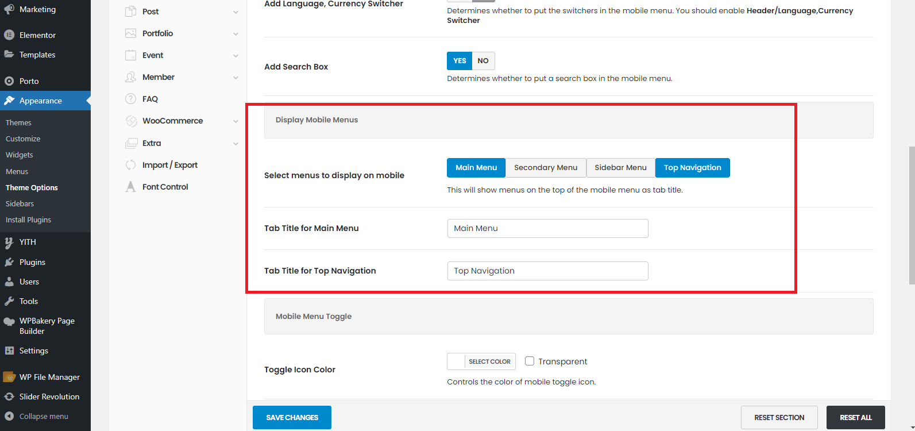
Task: Toggle Sidebar Menu for mobile display
Action: click(x=620, y=168)
